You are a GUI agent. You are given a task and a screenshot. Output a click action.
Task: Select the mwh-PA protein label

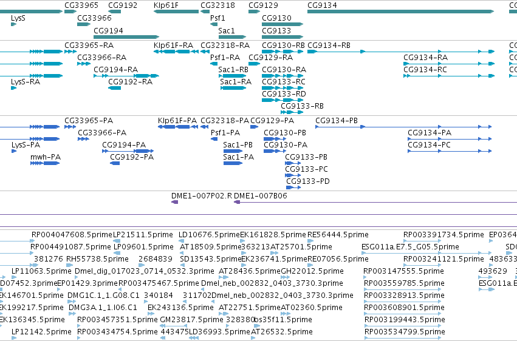(x=46, y=157)
